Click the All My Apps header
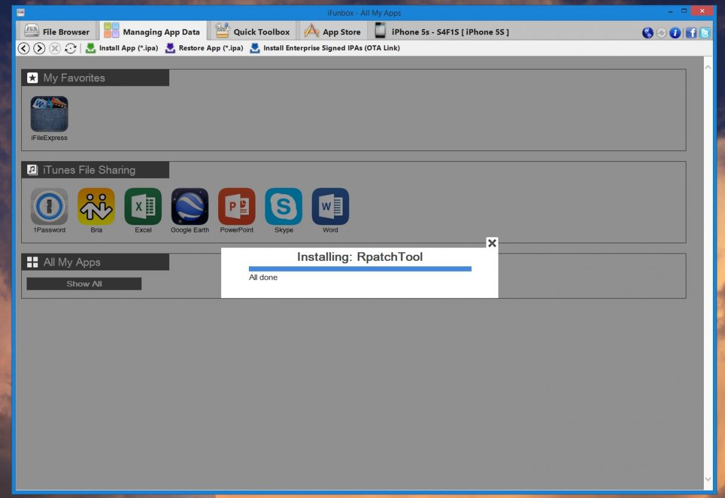Viewport: 725px width, 498px height. [95, 262]
